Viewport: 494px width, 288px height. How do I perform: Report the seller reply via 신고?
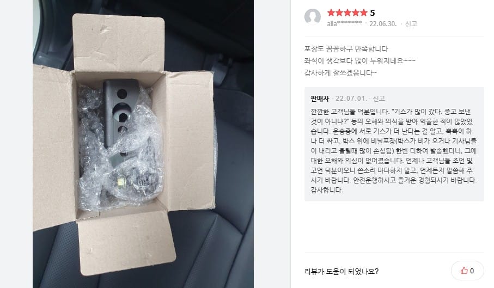coord(379,99)
